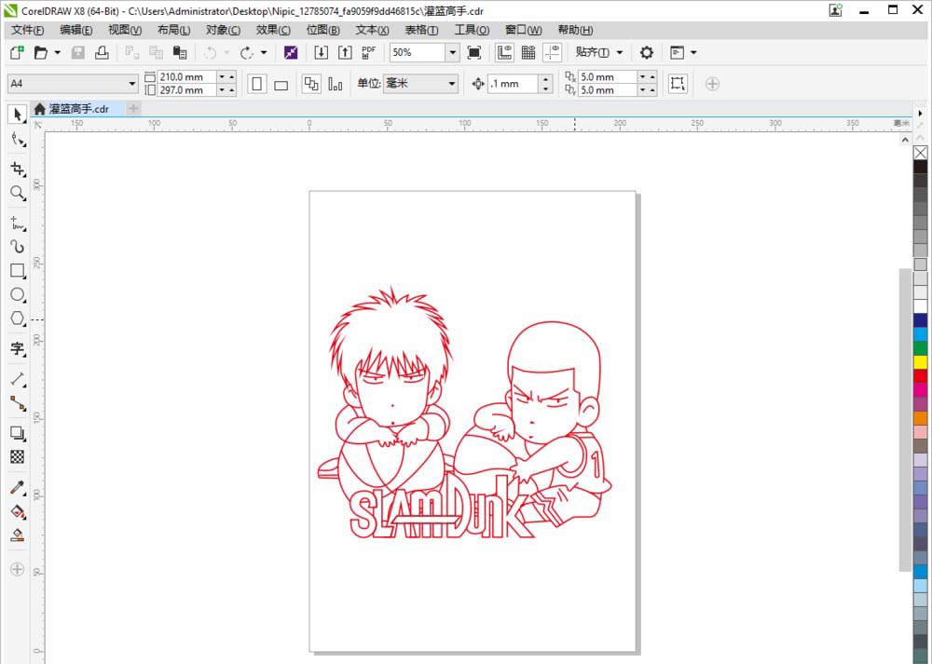Viewport: 932px width, 664px height.
Task: Select the Freehand tool
Action: tap(18, 223)
